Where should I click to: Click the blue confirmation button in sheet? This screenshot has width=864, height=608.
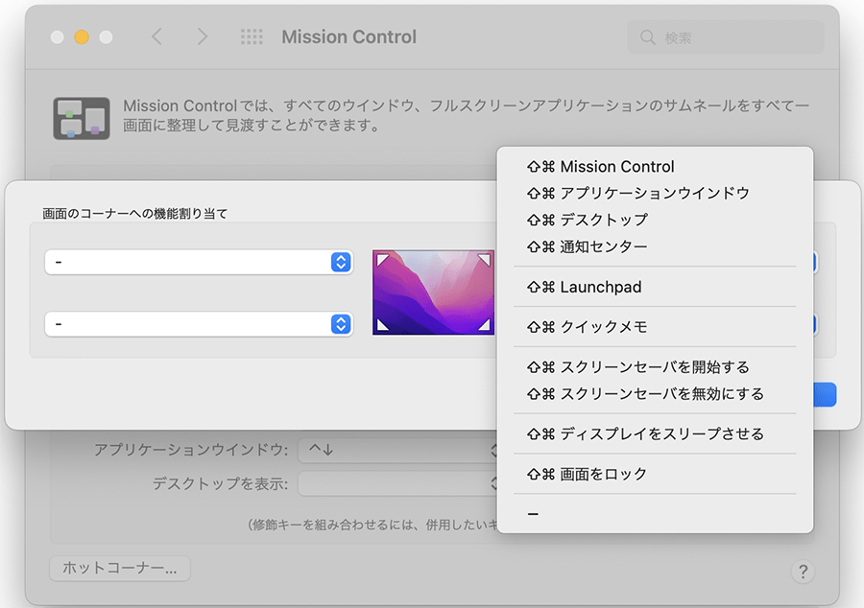825,394
